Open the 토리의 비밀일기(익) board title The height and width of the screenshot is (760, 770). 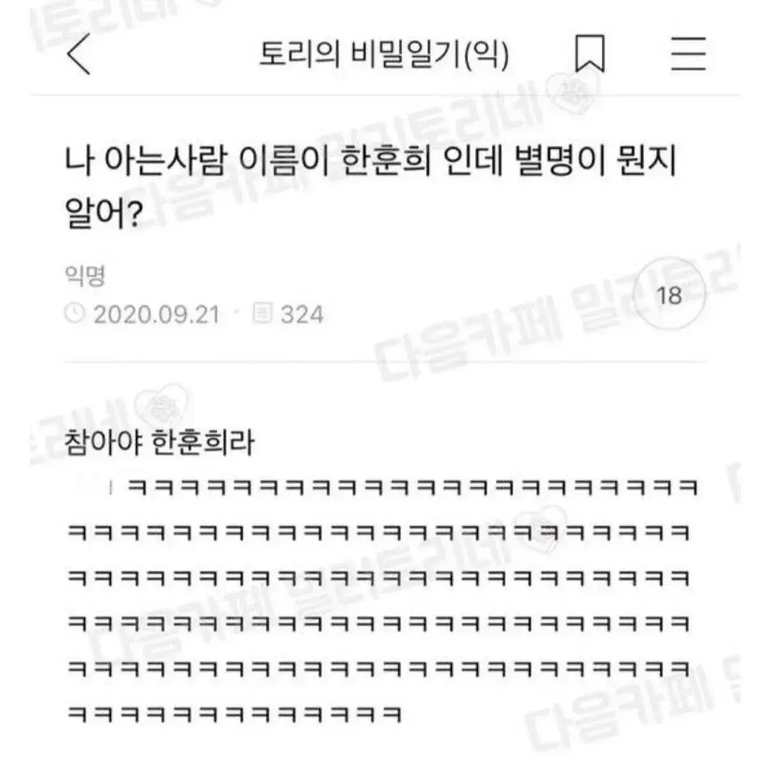(x=384, y=54)
